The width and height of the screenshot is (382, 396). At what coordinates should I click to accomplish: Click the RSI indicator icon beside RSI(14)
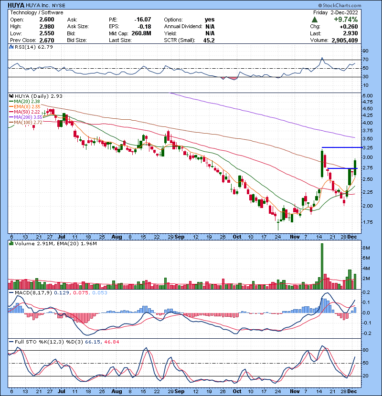coord(11,47)
